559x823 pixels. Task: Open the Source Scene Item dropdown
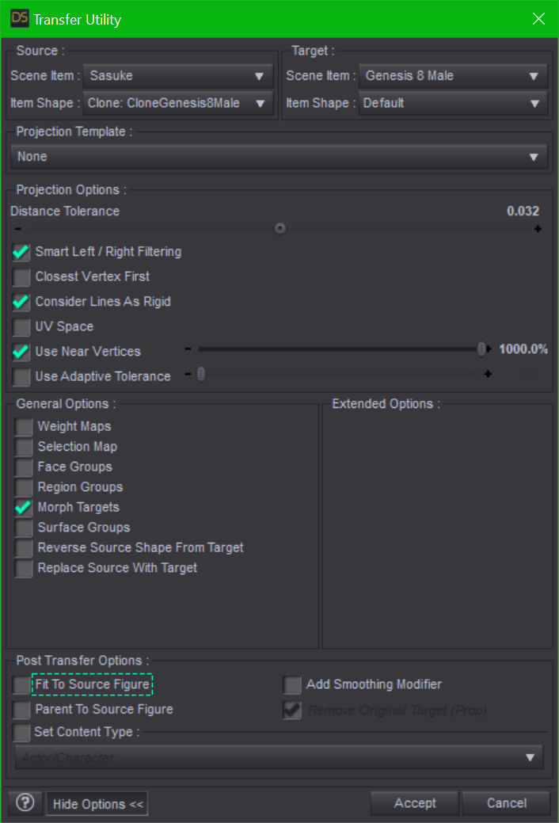[178, 77]
